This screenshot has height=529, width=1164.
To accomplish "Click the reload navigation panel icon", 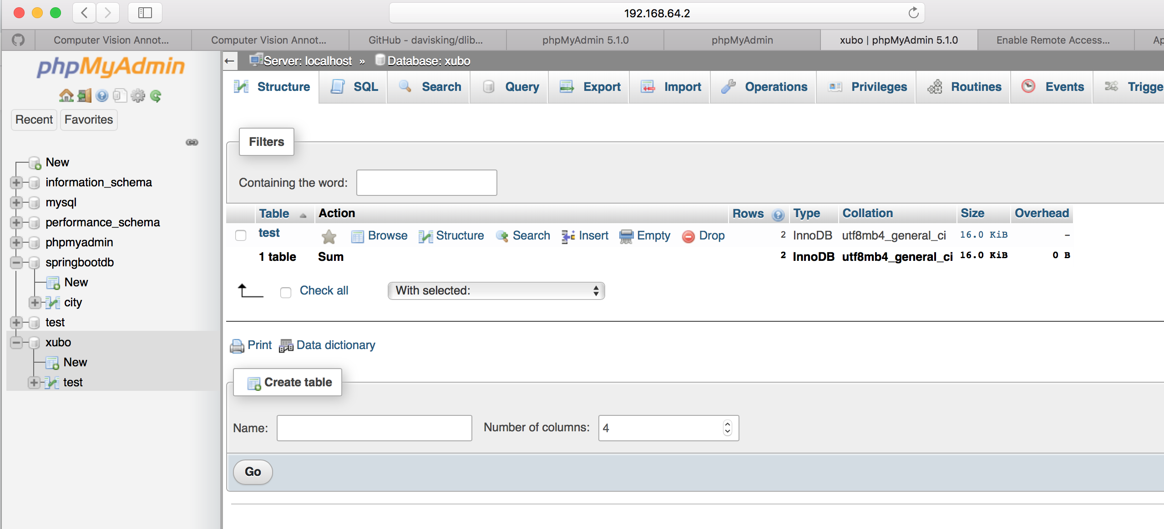I will 156,96.
